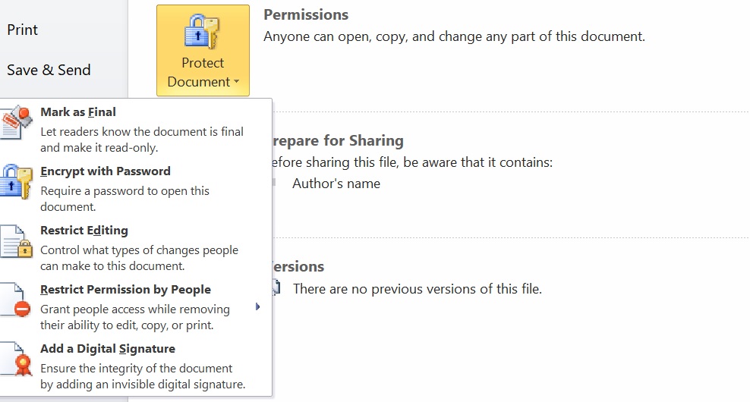
Task: Click the Versions document icon
Action: [x=276, y=288]
